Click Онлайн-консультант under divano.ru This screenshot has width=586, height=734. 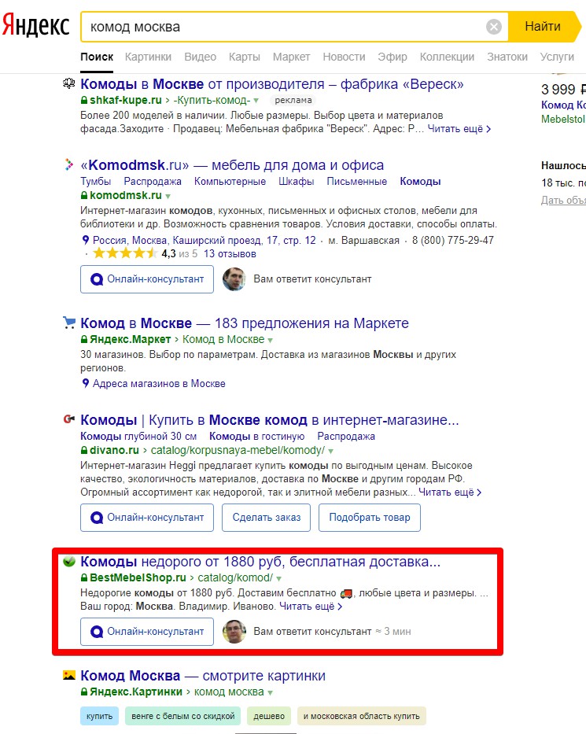(x=147, y=518)
